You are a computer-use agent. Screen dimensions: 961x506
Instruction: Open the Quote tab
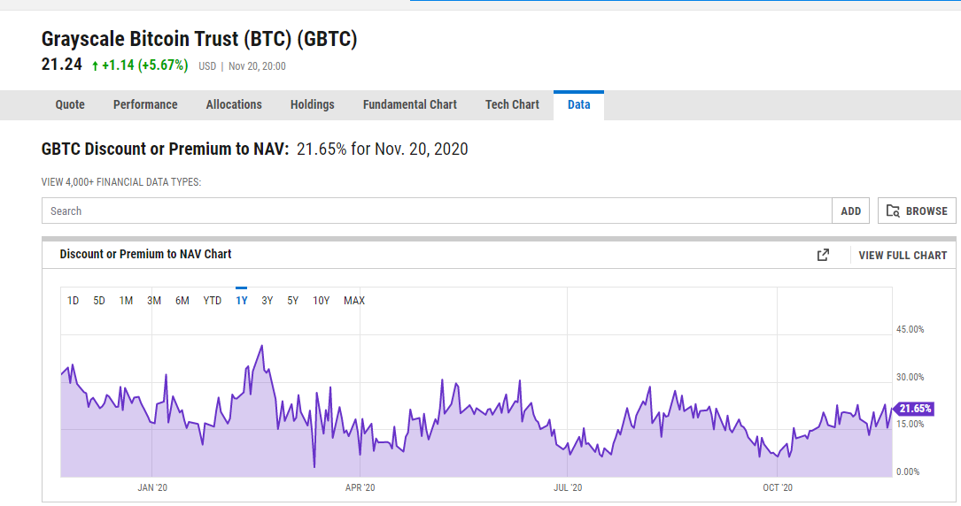tap(70, 104)
